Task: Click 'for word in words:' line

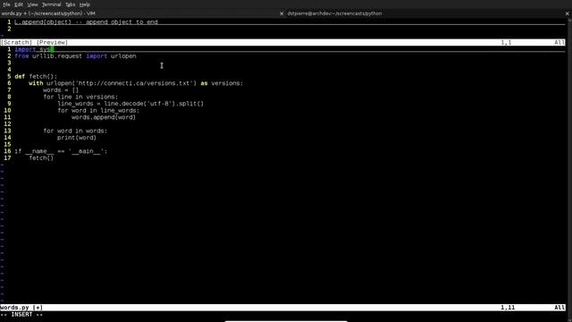Action: 75,131
